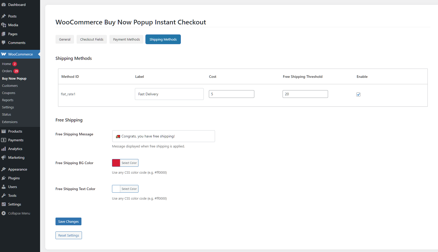
Task: Click the Marketing megaphone icon
Action: point(4,157)
